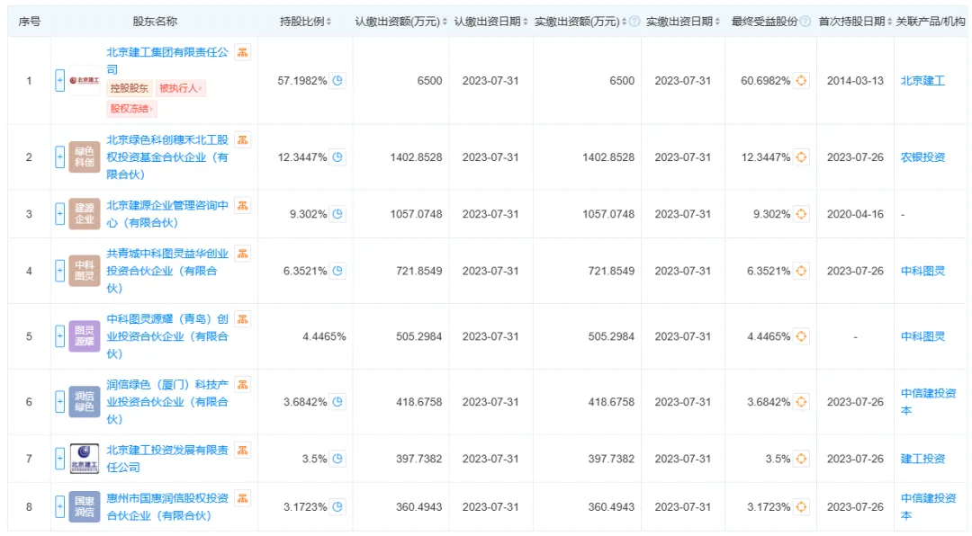View shareholding history icon beside 6.3521% holding ratio
This screenshot has width=972, height=536.
337,271
